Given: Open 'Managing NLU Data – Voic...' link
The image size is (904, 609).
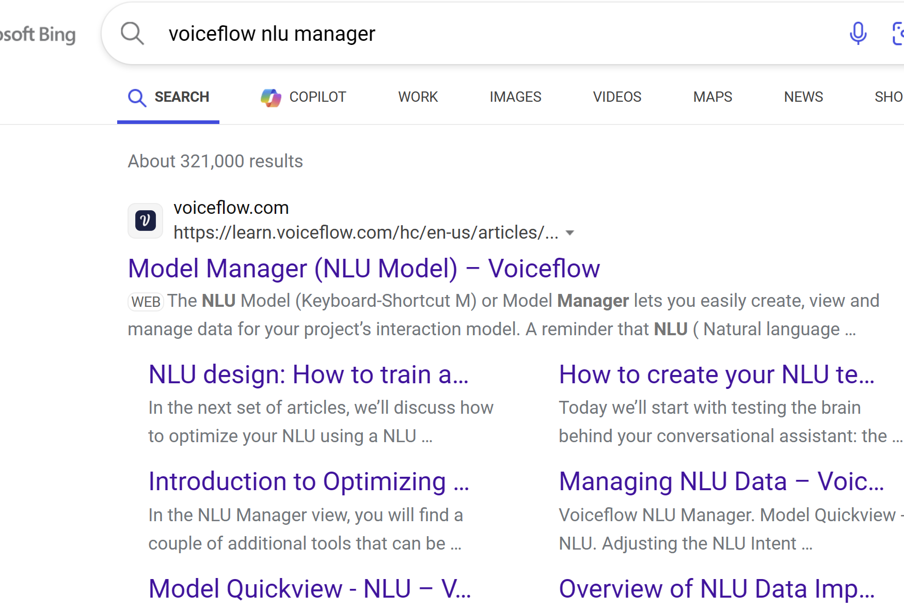Looking at the screenshot, I should click(722, 481).
